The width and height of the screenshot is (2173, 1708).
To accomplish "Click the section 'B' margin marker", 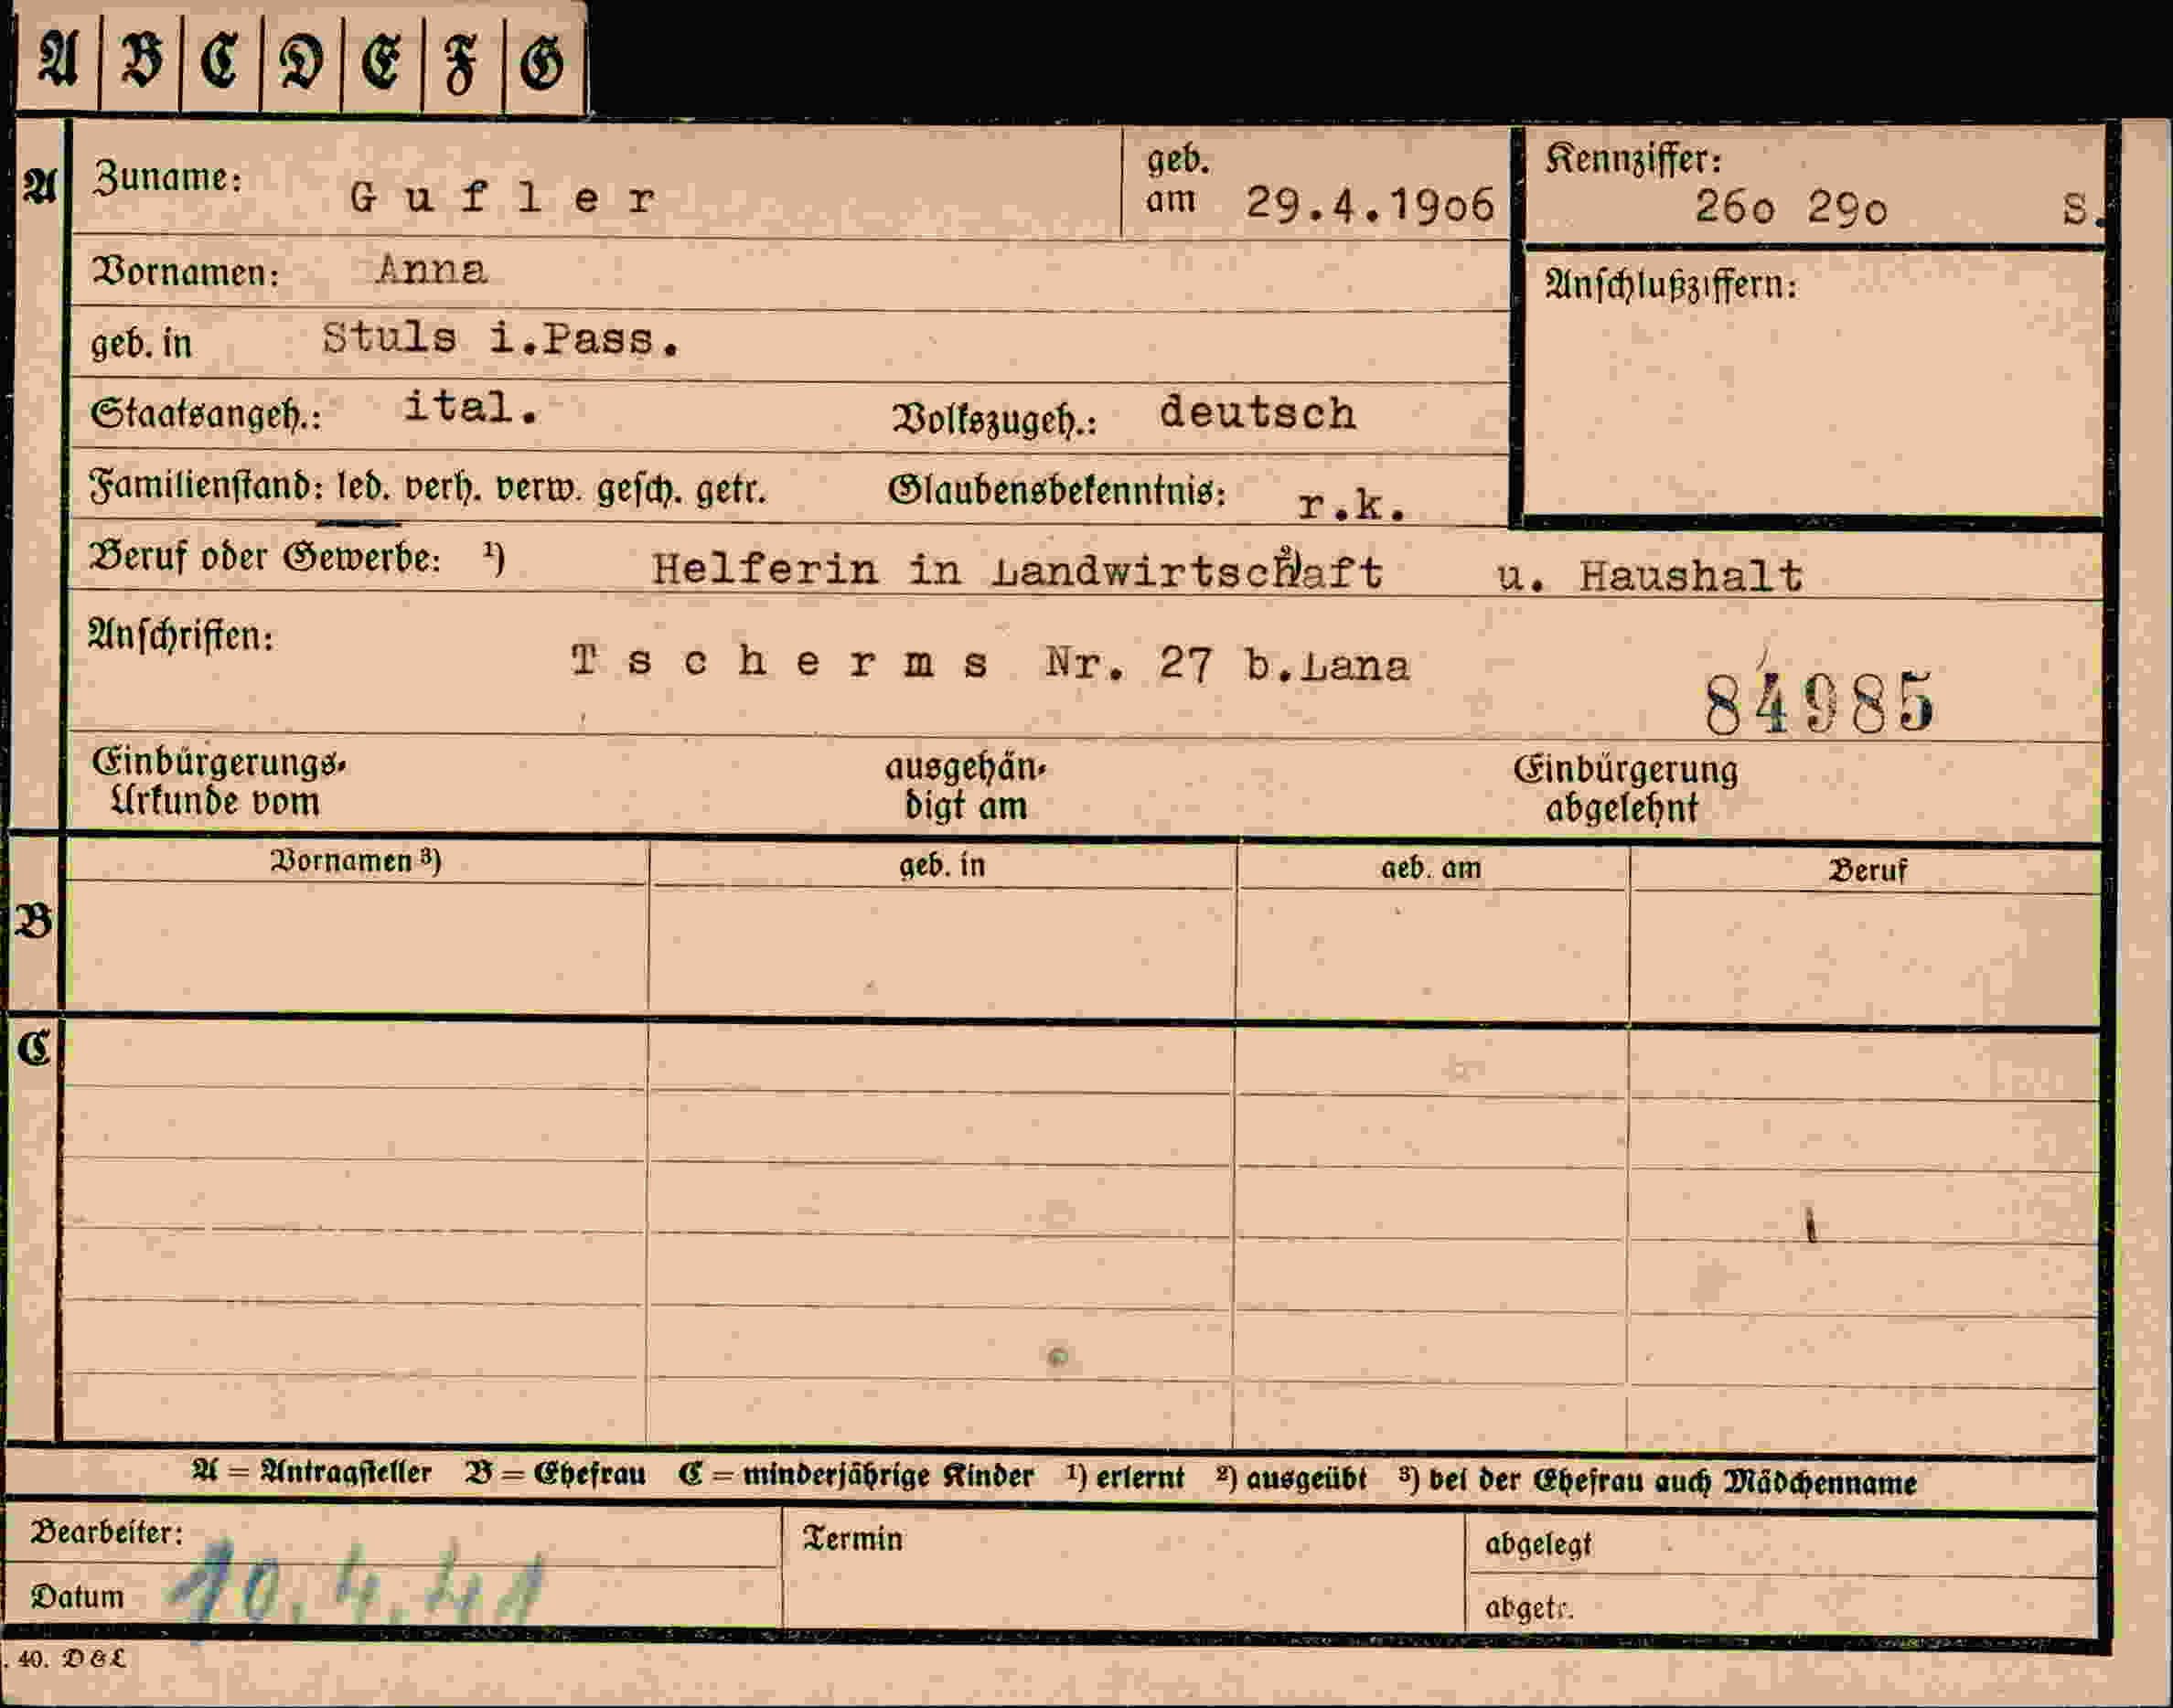I will [x=33, y=921].
